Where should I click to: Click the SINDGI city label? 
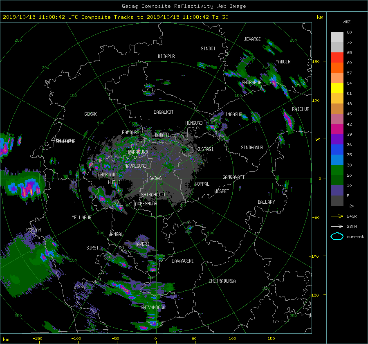pos(208,49)
